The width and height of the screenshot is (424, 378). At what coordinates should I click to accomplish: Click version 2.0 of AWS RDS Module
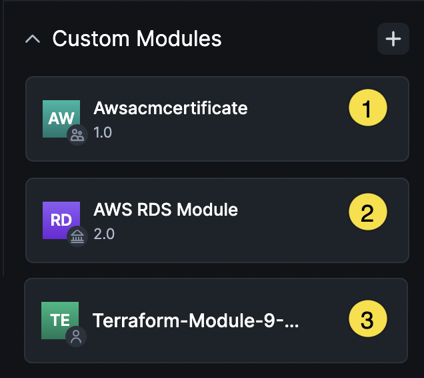104,234
